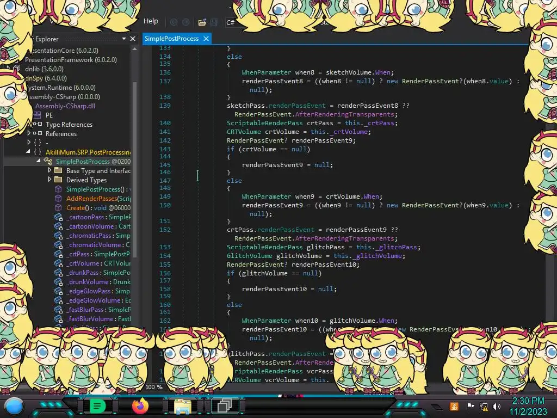
Task: Select System.Runtime (6.0.0.0) assembly
Action: point(61,88)
